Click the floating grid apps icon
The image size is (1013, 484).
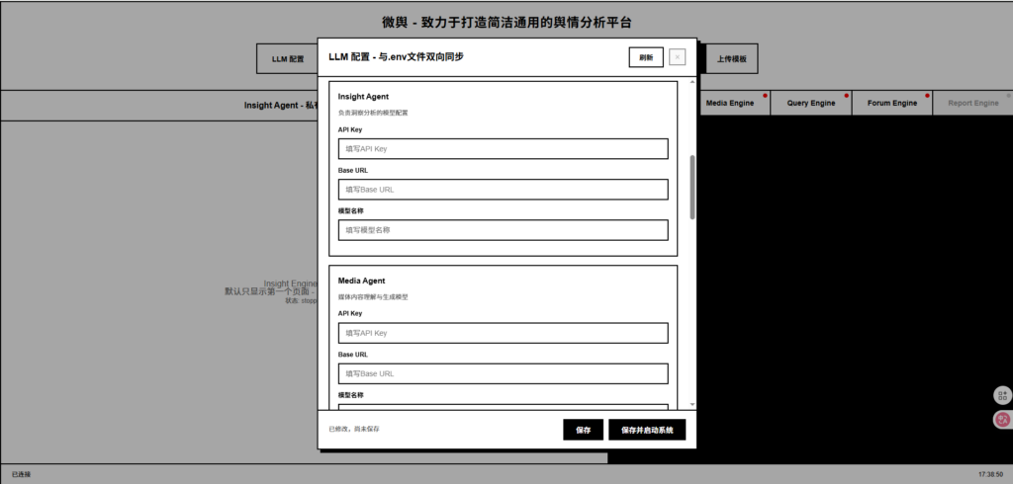1002,395
